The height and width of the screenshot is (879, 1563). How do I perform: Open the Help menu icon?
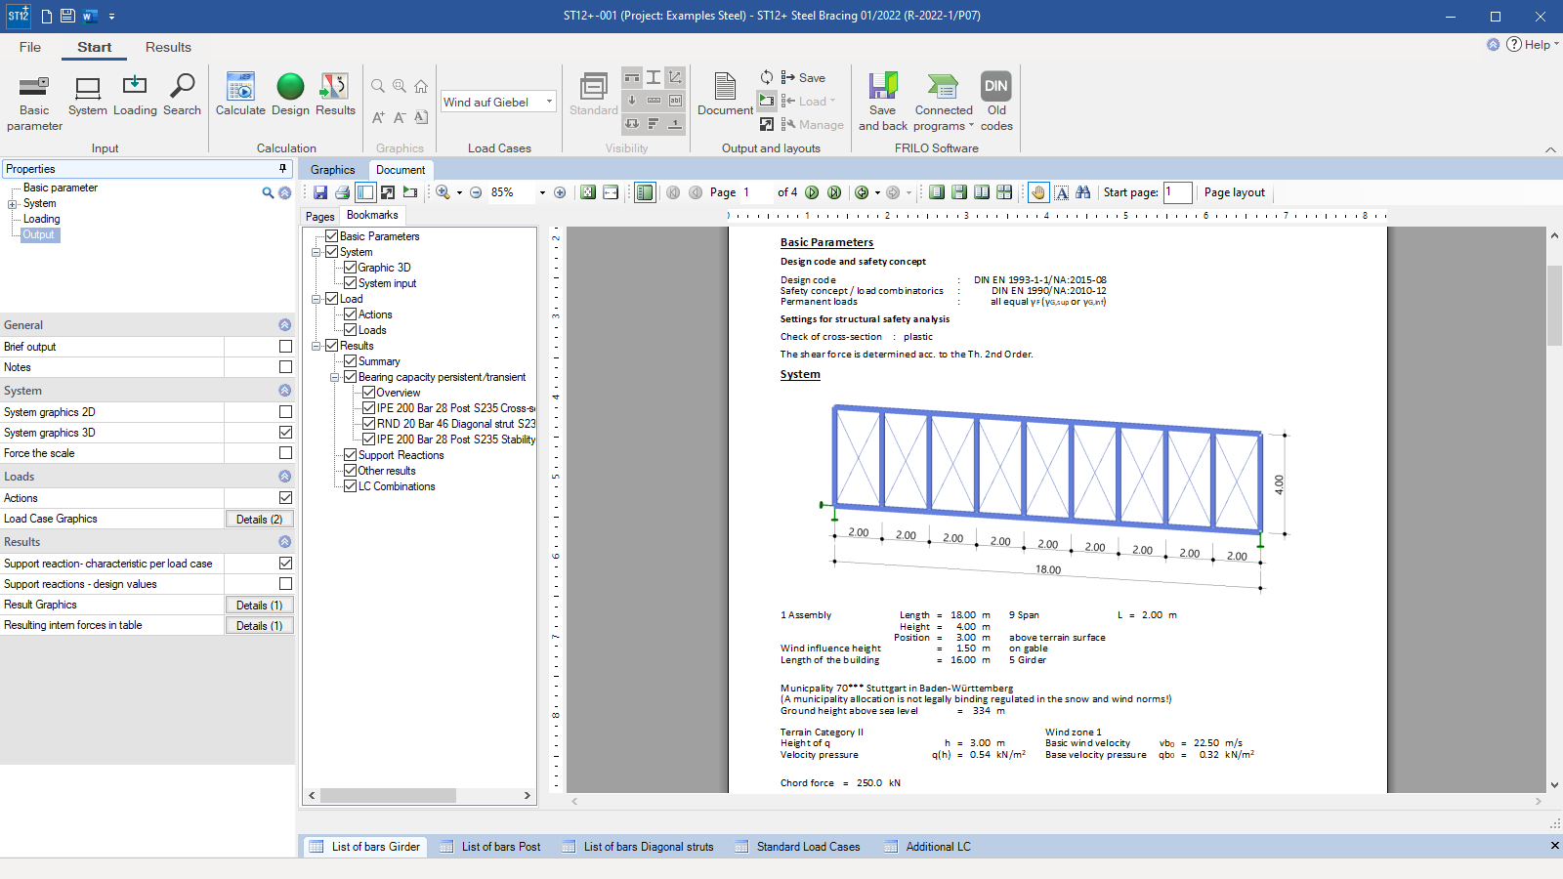[1514, 44]
